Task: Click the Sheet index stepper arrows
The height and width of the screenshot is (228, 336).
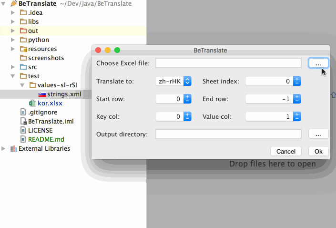Action: [297, 81]
